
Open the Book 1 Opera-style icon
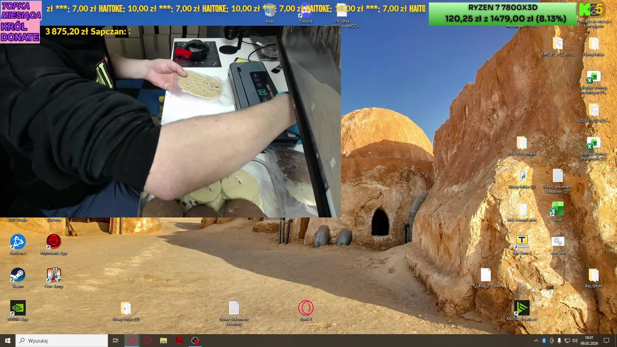pos(306,311)
